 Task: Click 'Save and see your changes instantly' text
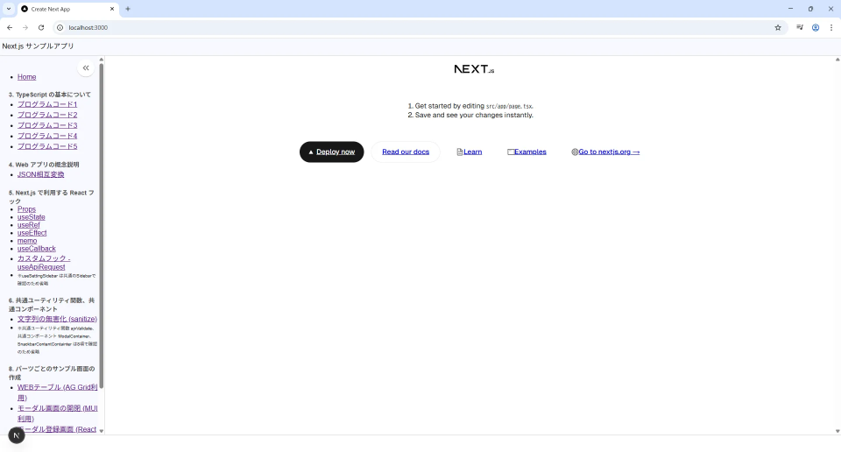click(x=474, y=116)
